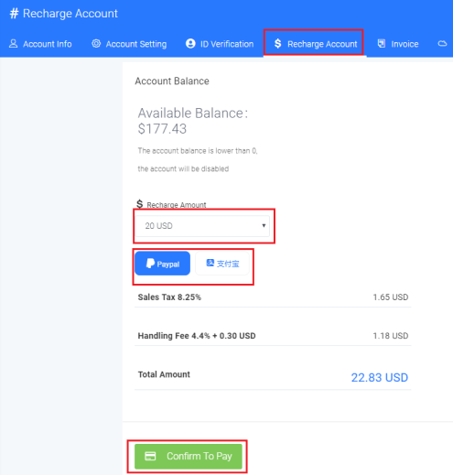
Task: Select Paypal as payment method
Action: coord(163,264)
